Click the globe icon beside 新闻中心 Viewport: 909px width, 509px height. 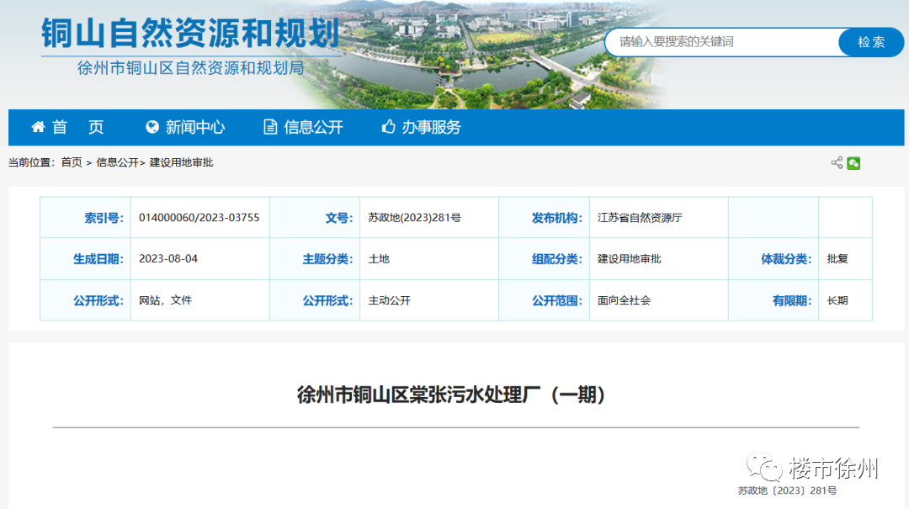pos(152,127)
